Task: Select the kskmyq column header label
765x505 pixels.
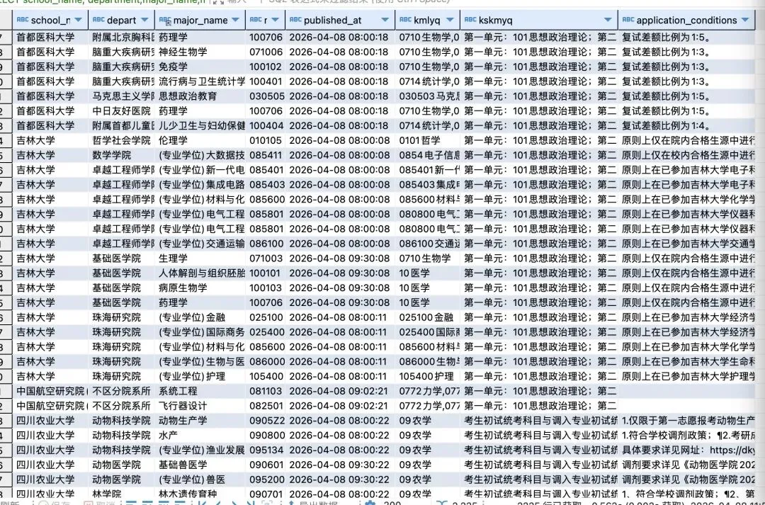Action: (x=495, y=21)
